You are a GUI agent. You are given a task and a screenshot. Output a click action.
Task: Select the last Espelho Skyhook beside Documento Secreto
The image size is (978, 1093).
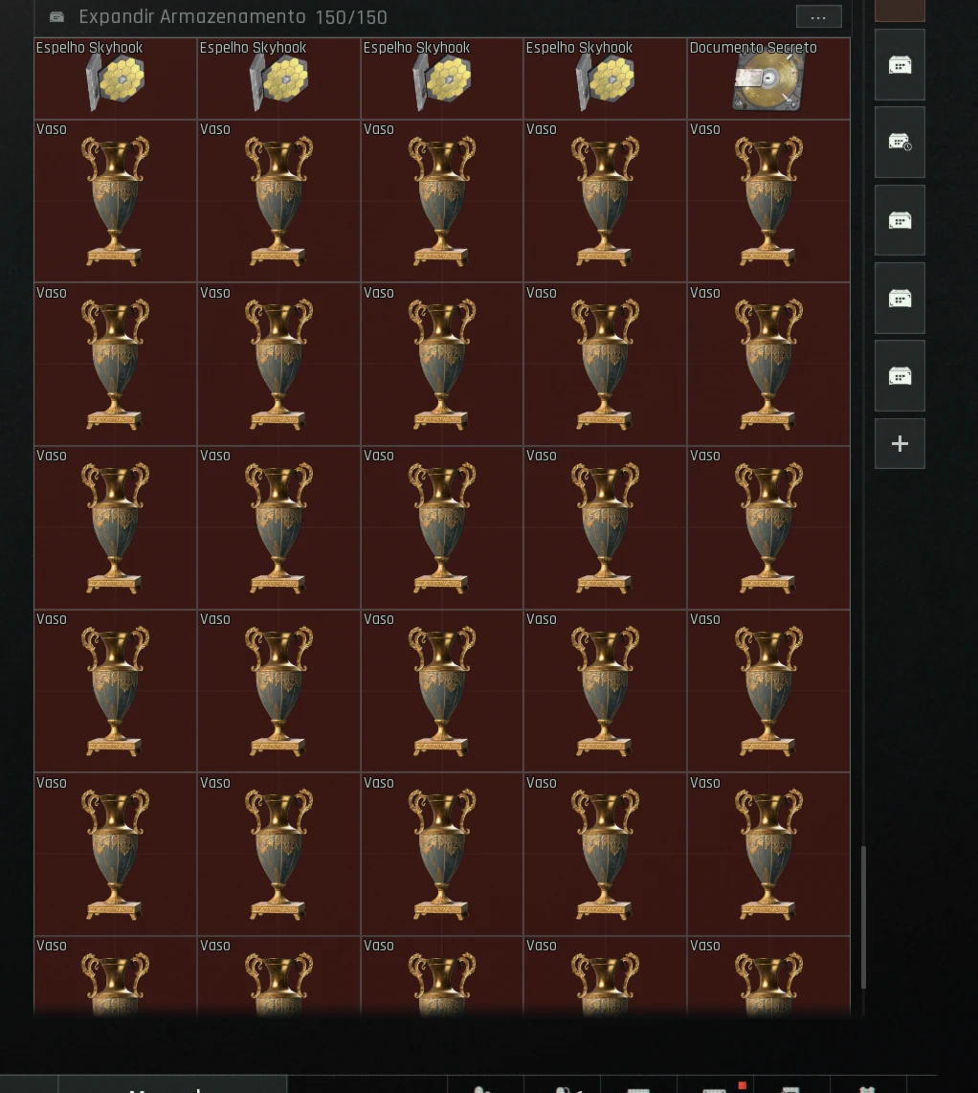pyautogui.click(x=605, y=78)
